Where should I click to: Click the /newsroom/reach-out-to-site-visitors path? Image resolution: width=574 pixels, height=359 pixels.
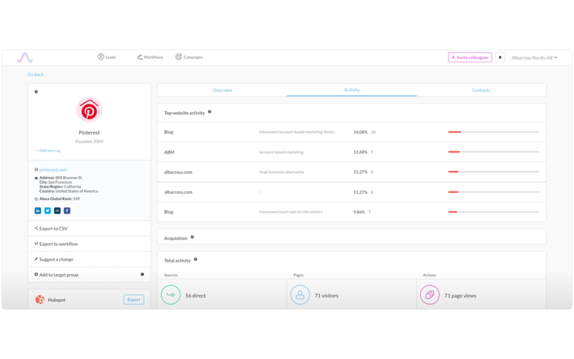pos(291,212)
